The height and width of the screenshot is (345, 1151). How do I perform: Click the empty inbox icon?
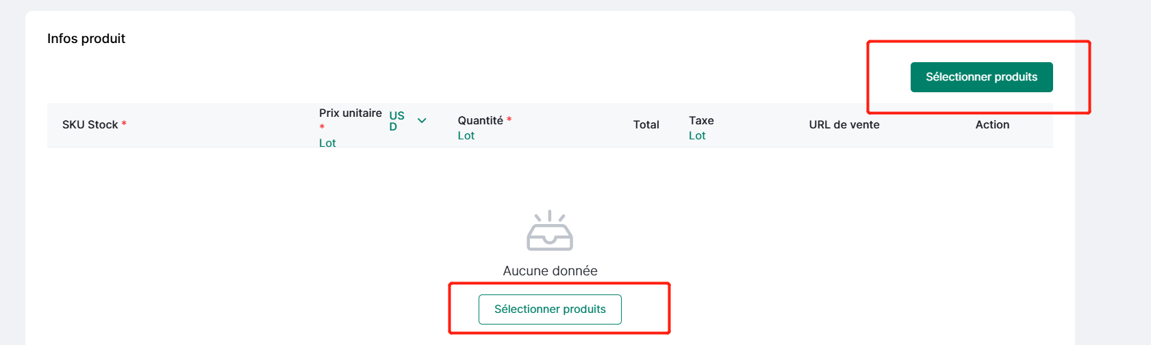550,231
